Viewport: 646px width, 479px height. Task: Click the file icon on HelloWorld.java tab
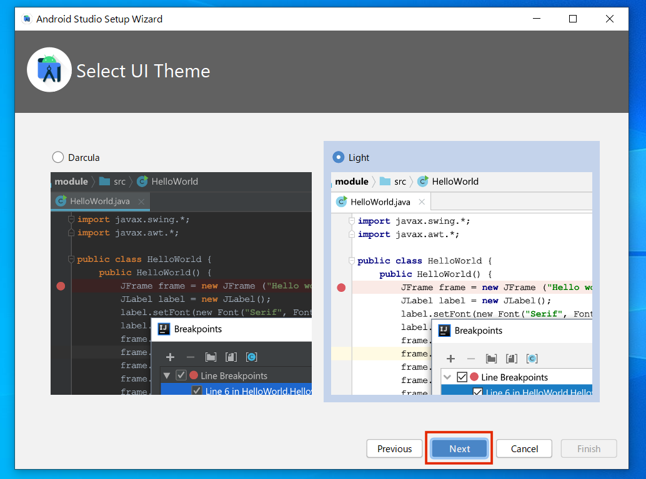(x=342, y=201)
